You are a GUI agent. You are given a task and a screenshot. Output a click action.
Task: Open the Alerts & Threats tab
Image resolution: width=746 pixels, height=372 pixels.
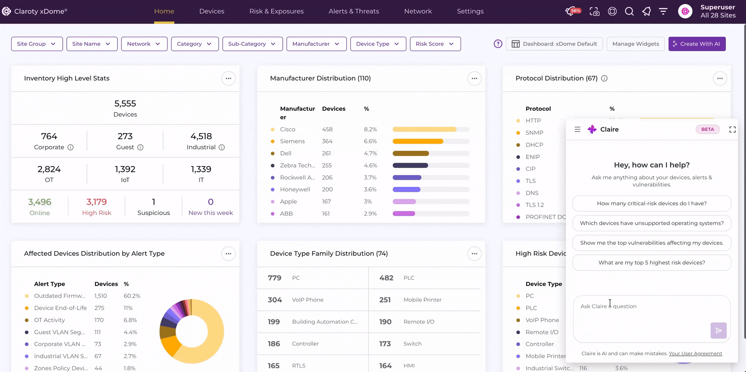[354, 12]
